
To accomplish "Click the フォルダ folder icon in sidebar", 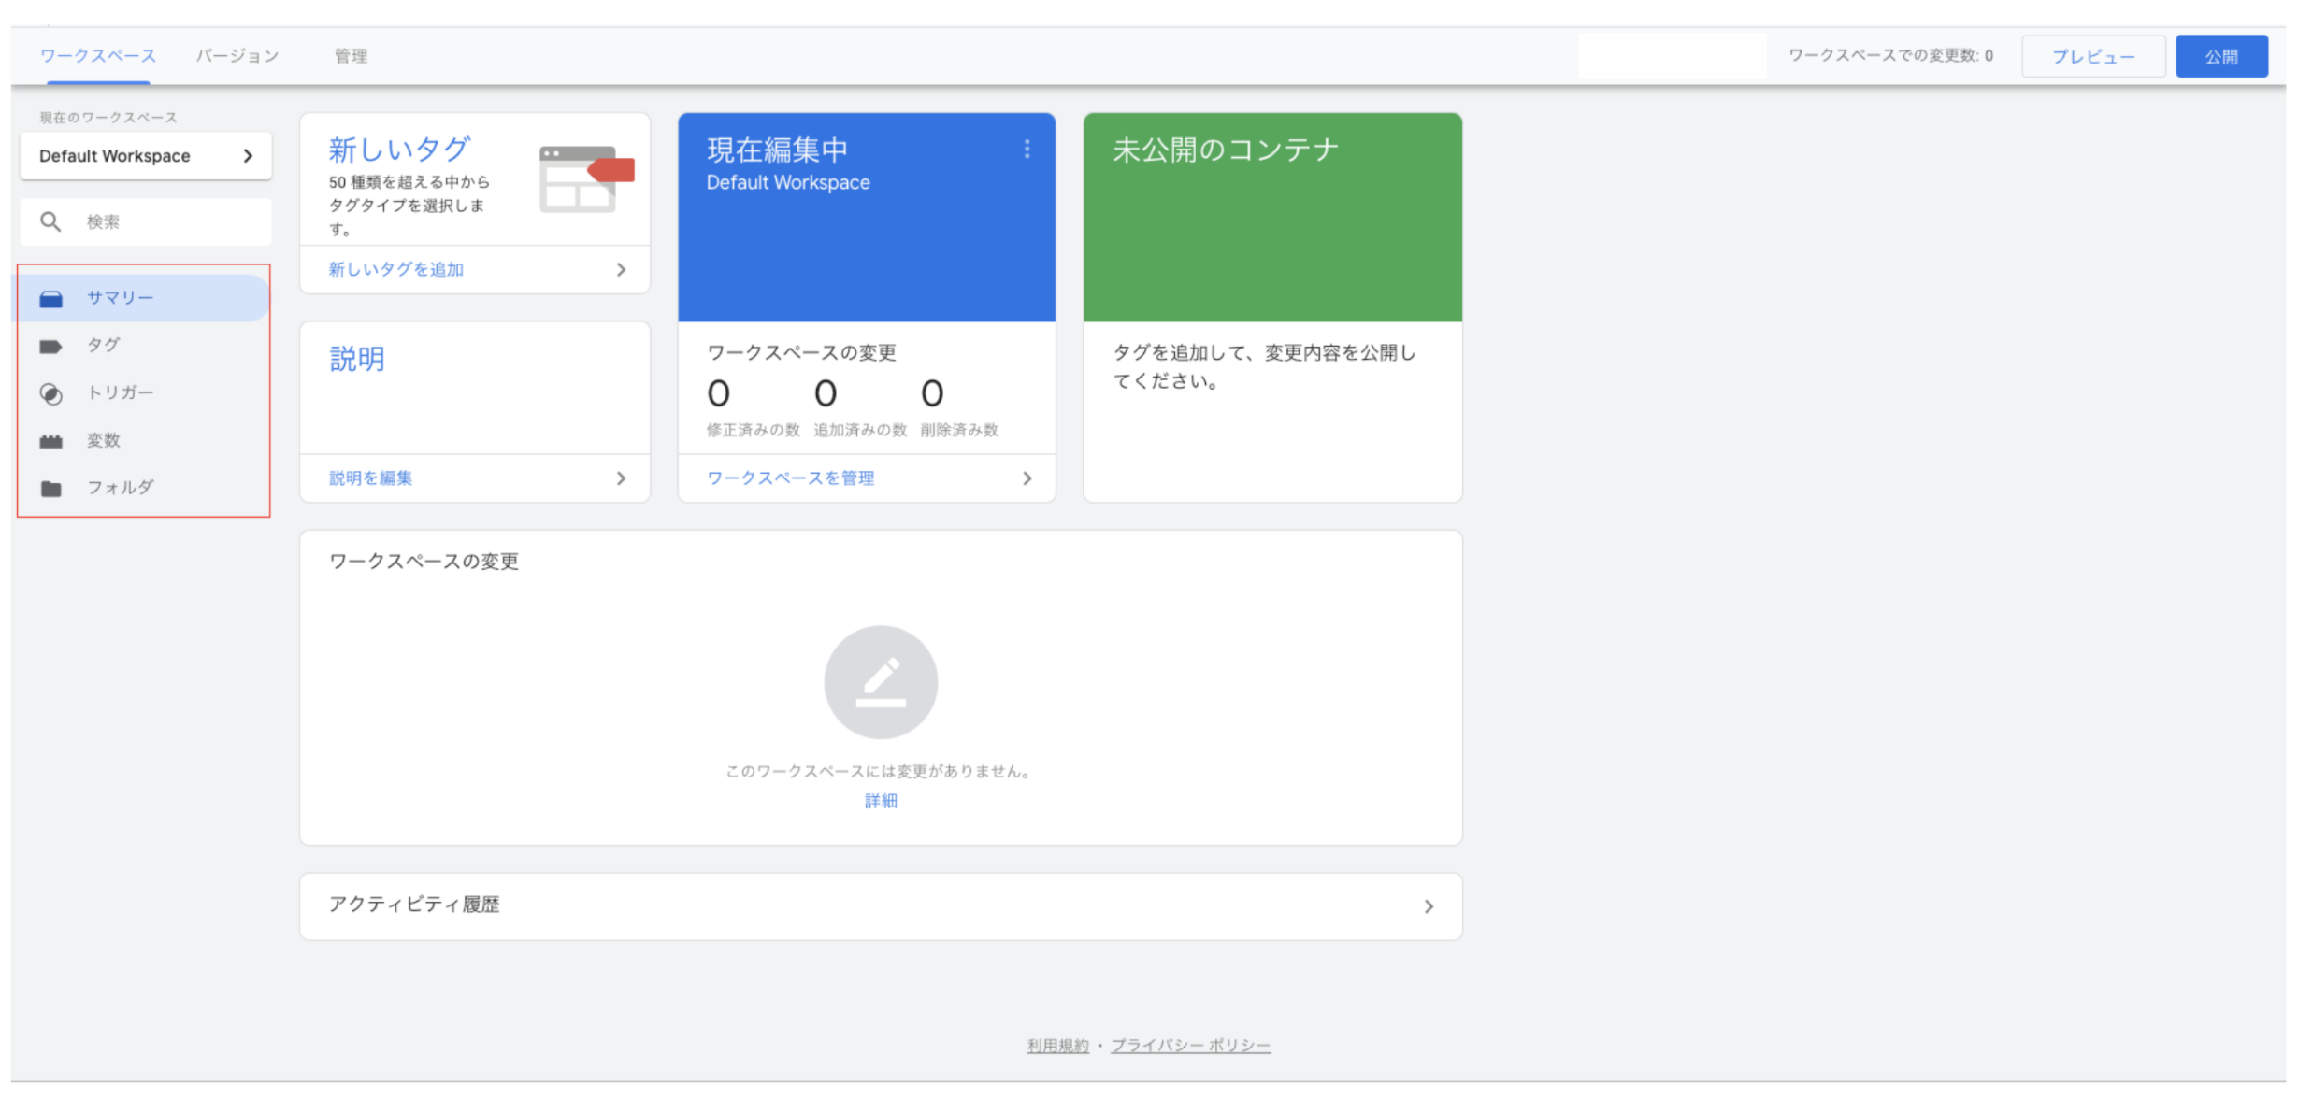I will point(50,489).
